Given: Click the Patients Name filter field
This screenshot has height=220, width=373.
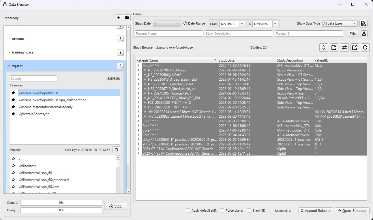Looking at the screenshot, I should point(169,34).
